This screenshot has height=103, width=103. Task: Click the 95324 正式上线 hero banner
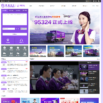[65, 27]
